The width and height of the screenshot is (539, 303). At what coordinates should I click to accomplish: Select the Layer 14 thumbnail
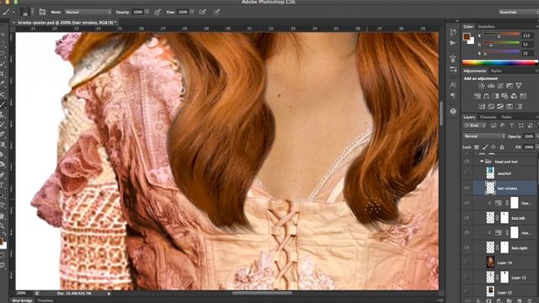(490, 263)
